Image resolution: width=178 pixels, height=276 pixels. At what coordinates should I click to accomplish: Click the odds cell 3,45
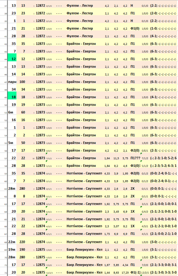(116, 212)
